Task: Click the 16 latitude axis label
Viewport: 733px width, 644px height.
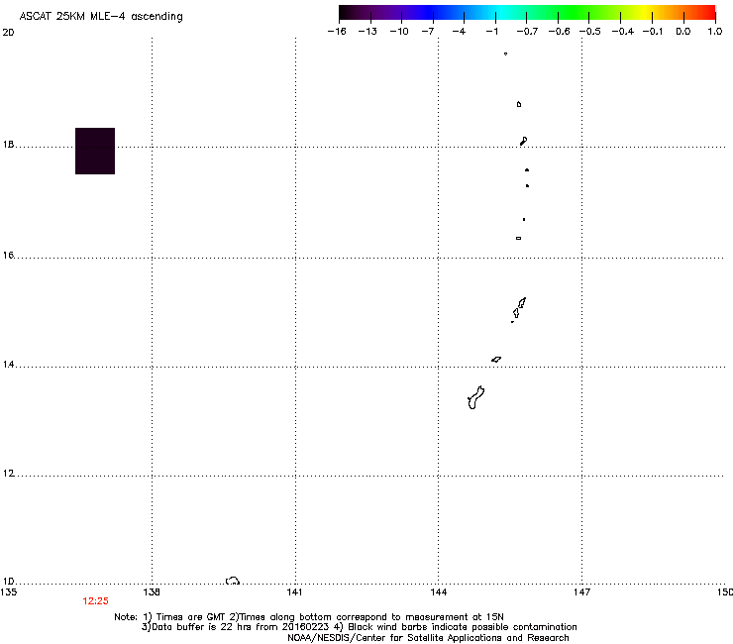Action: point(8,256)
